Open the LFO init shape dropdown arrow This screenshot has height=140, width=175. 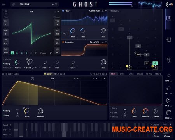coord(77,79)
